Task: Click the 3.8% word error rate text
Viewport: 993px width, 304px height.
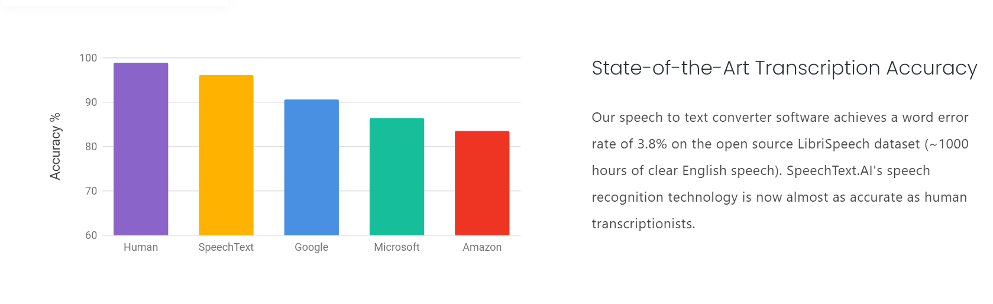Action: [652, 144]
